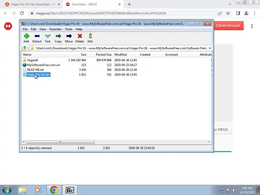The image size is (260, 195).
Task: Open the Edit menu in 7-Zip
Action: click(x=34, y=29)
